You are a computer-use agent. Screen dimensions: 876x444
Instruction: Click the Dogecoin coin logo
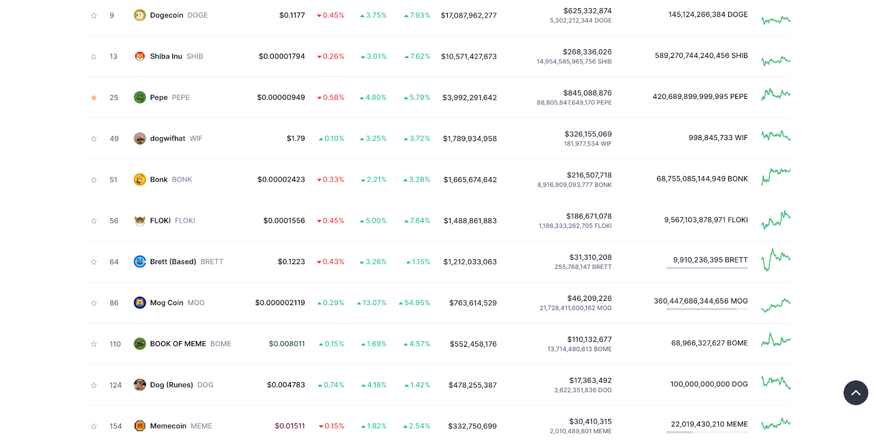140,15
